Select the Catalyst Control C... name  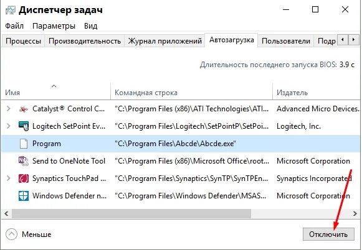(x=69, y=109)
